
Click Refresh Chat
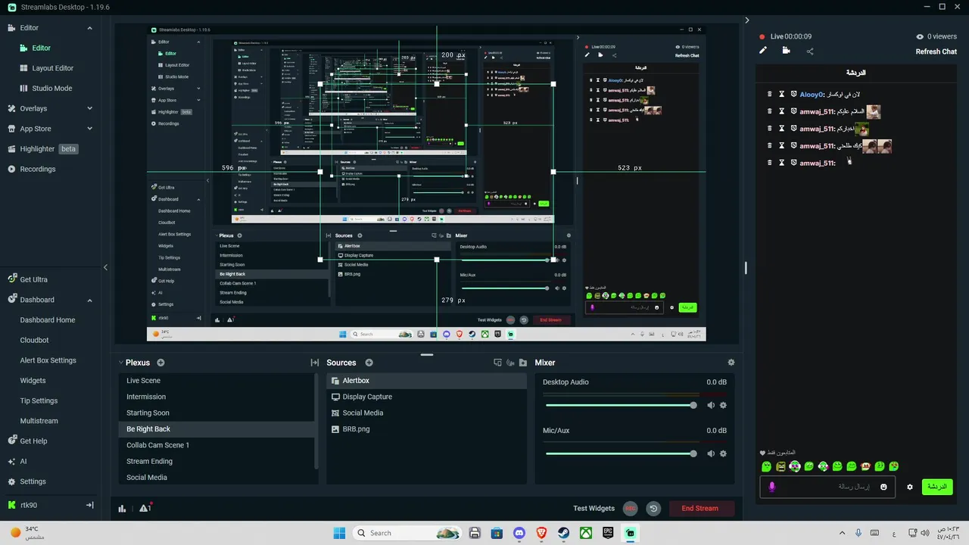[x=936, y=51]
